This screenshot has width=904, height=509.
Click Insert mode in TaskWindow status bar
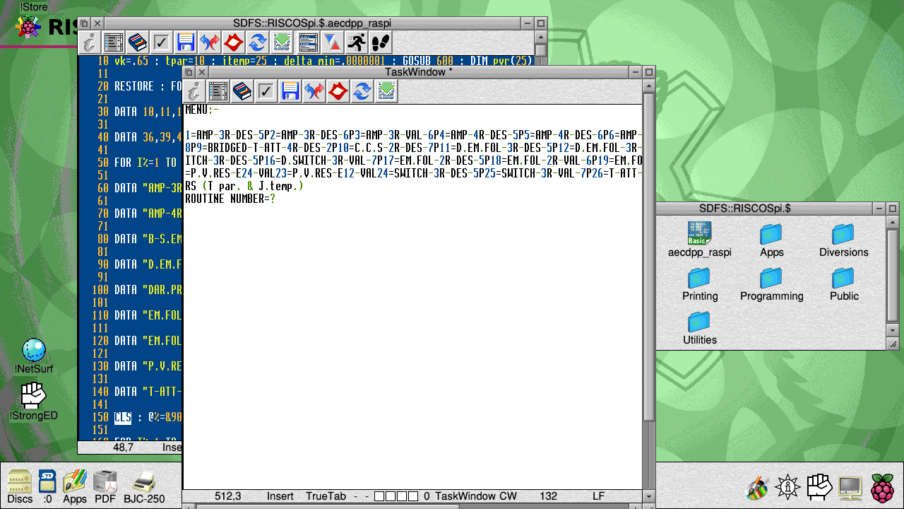pyautogui.click(x=280, y=496)
